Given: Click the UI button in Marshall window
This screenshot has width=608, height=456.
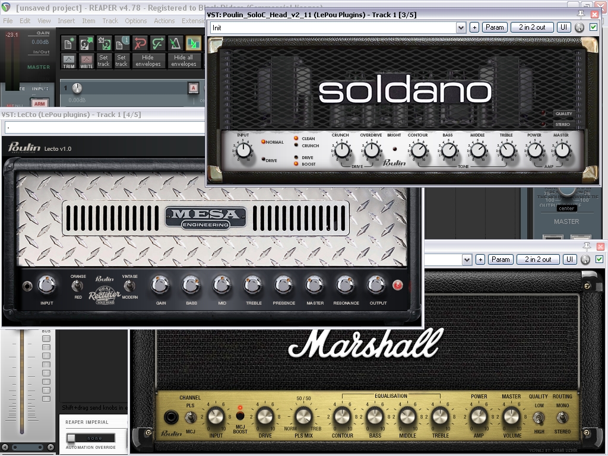Looking at the screenshot, I should point(569,259).
